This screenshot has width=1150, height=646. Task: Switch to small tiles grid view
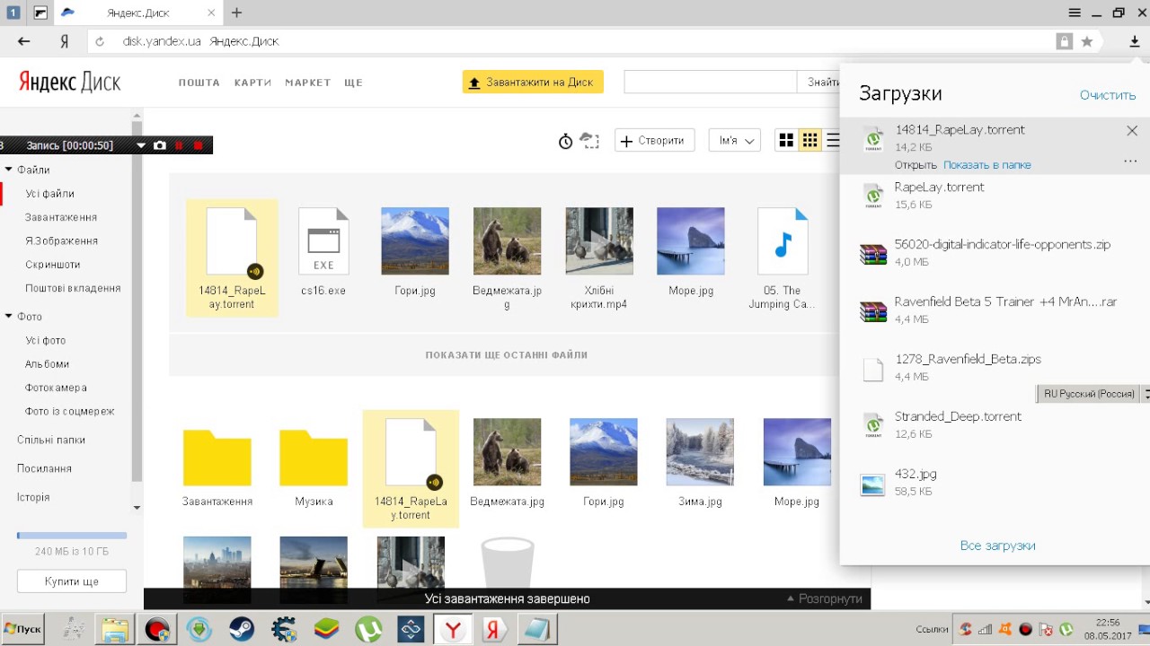point(809,140)
